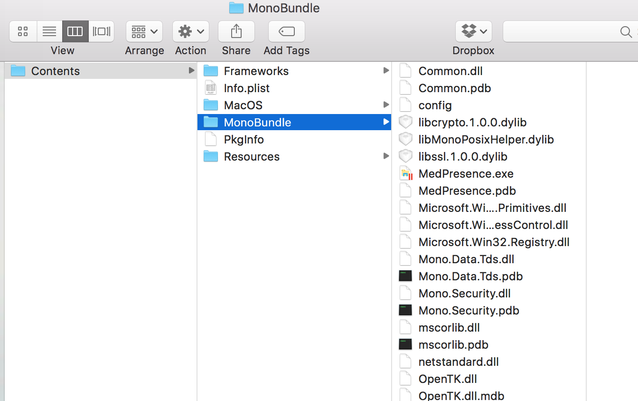Select the netstandard.dll file name
The width and height of the screenshot is (638, 401).
coord(459,362)
